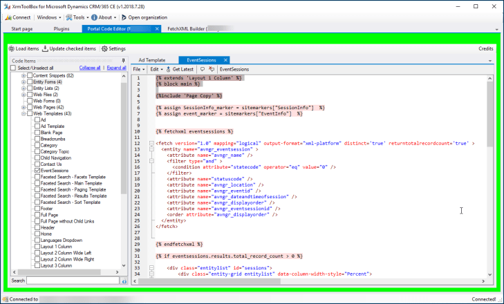The height and width of the screenshot is (304, 504).
Task: Click the Credits link
Action: [x=485, y=48]
